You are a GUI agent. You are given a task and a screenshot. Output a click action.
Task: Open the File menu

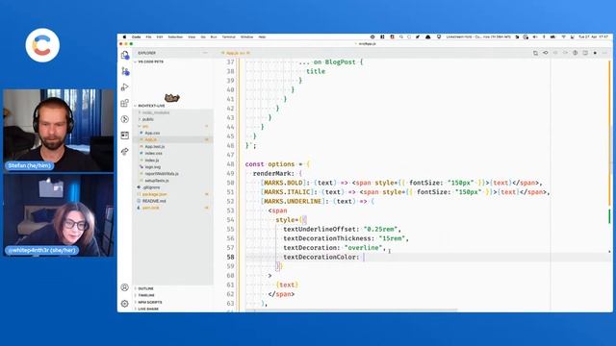point(148,37)
